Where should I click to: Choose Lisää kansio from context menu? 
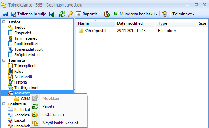(x=59, y=115)
